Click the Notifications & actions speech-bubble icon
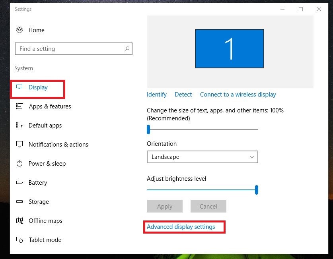 tap(19, 144)
